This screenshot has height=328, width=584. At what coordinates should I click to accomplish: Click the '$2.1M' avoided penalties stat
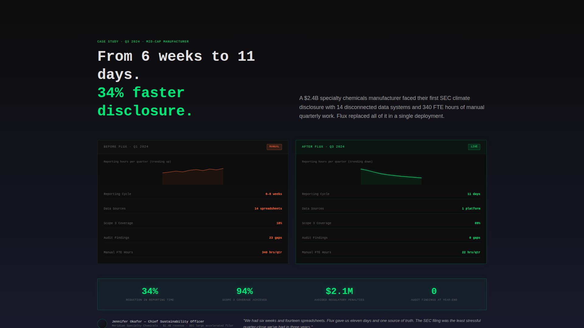coord(339,291)
